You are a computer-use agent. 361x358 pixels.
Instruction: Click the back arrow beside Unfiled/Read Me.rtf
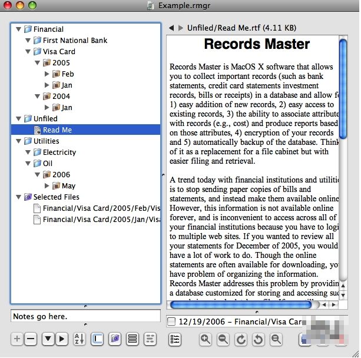(x=171, y=28)
